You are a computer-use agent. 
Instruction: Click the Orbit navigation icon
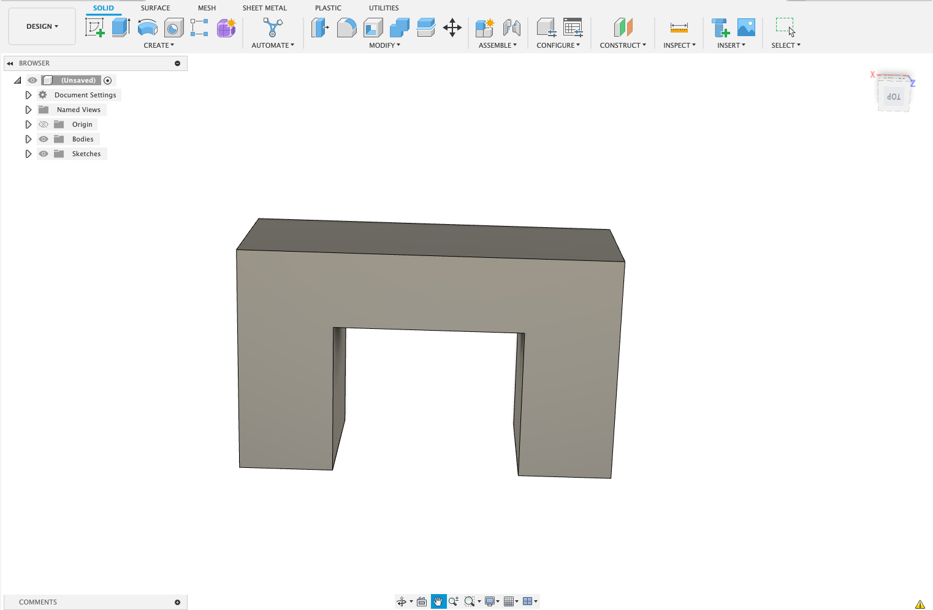coord(402,601)
